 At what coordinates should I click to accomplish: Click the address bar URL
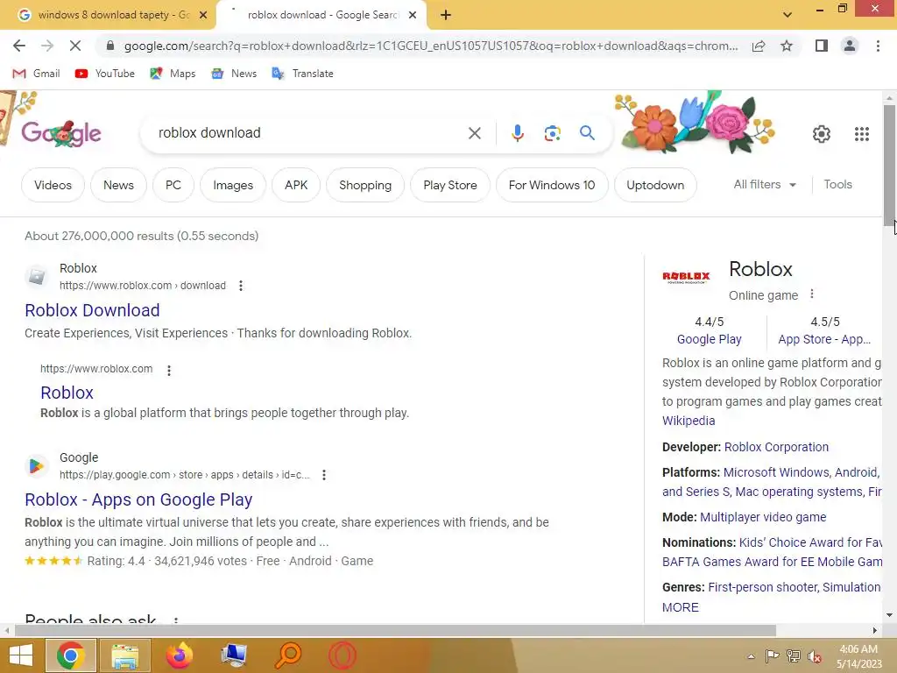[430, 46]
